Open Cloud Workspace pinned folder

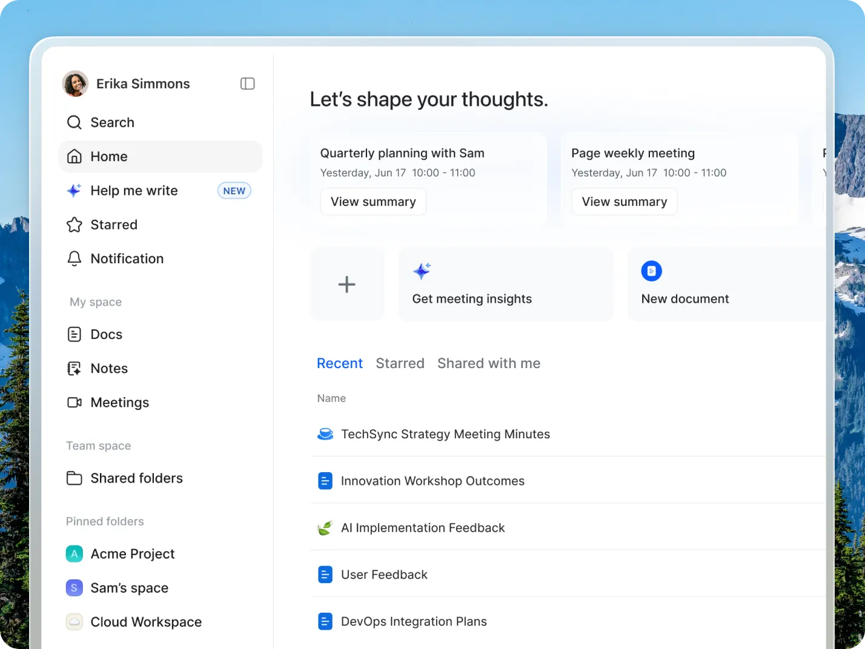pyautogui.click(x=161, y=622)
